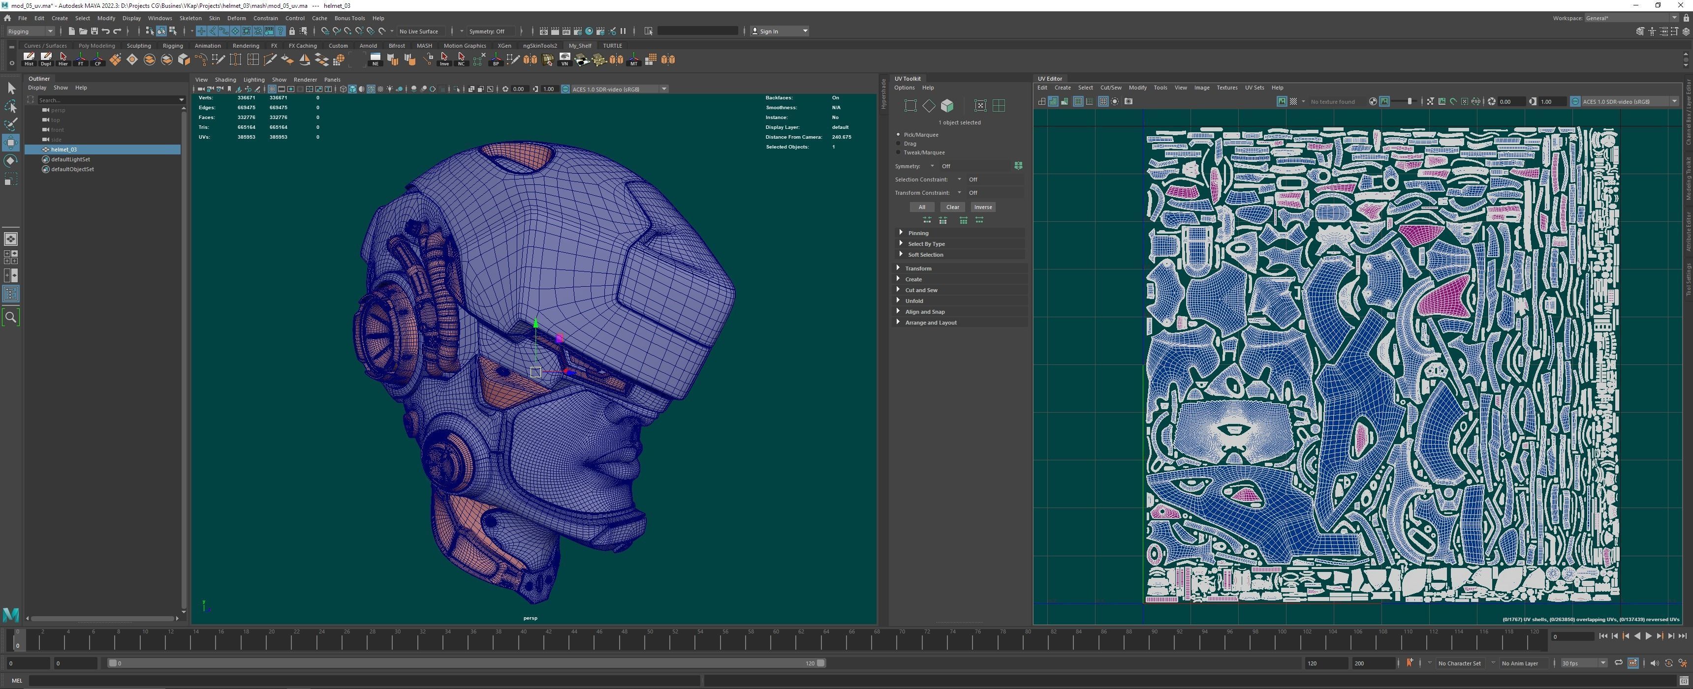Image resolution: width=1693 pixels, height=689 pixels.
Task: Activate the Paint selection tool
Action: tap(11, 124)
